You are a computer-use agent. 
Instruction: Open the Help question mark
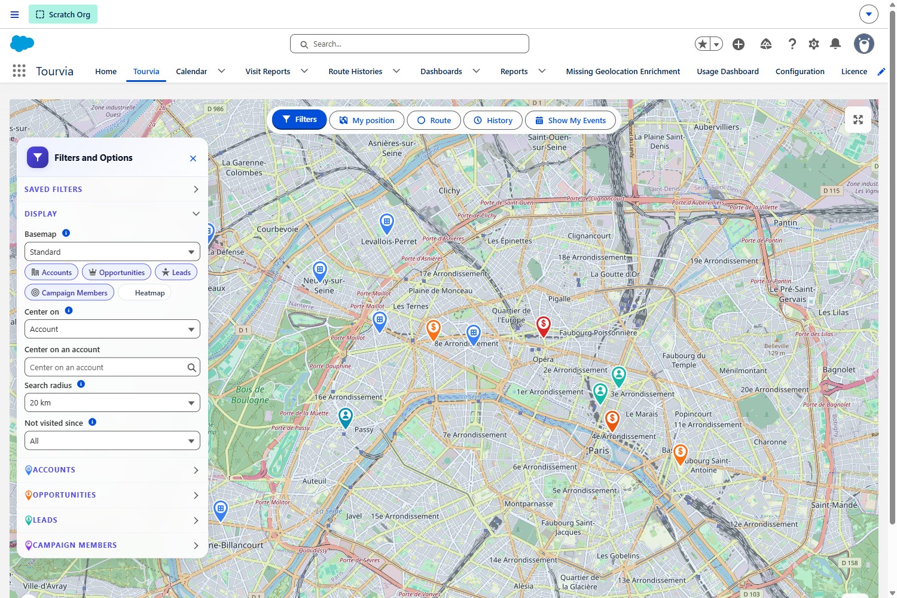pos(792,44)
